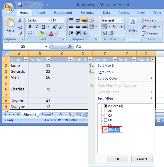Screen dimensions: 164x167
Task: Click the Center text alignment icon
Action: coord(78,27)
